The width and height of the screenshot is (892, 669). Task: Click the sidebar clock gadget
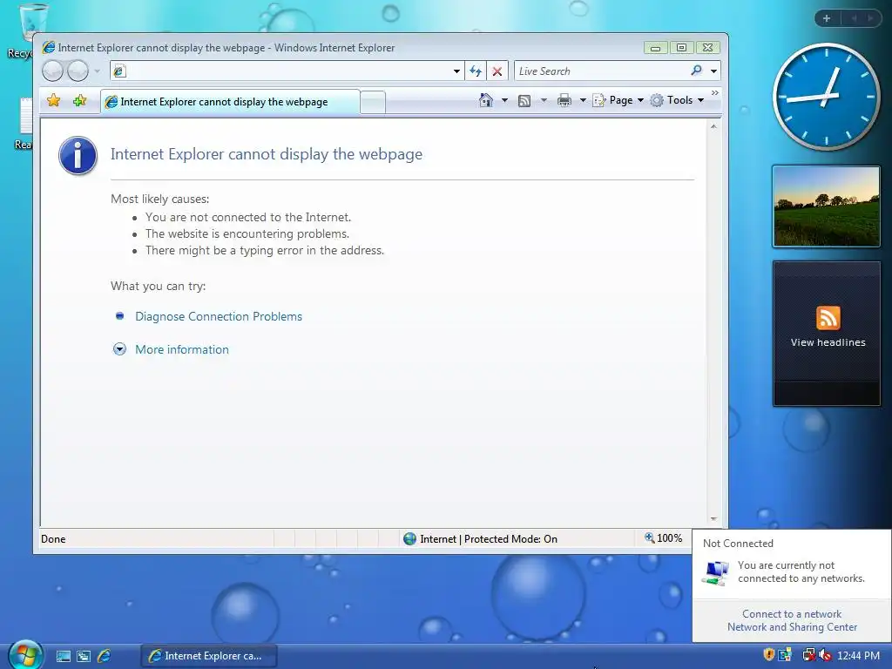coord(826,97)
